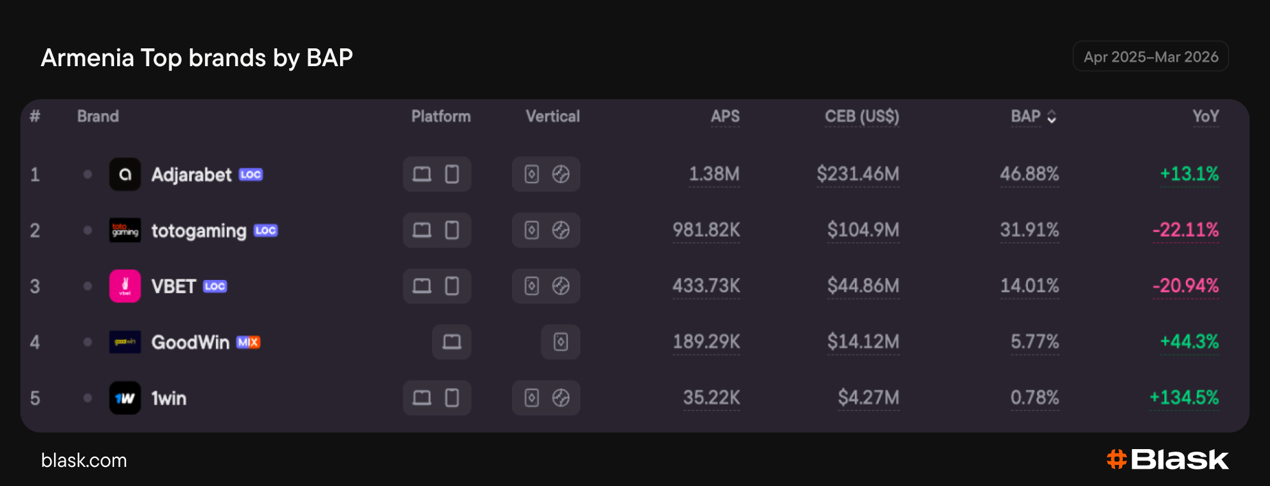Viewport: 1270px width, 486px height.
Task: Open the Apr 2025–Mar 2026 date selector
Action: pos(1151,57)
